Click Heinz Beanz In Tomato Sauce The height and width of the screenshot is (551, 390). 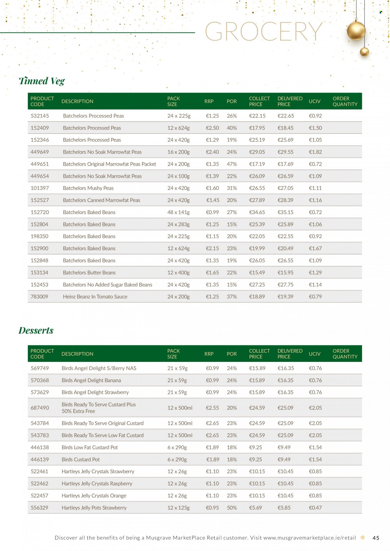click(x=95, y=297)
